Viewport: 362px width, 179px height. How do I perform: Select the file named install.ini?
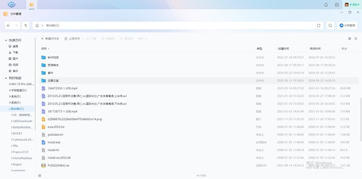point(53,150)
